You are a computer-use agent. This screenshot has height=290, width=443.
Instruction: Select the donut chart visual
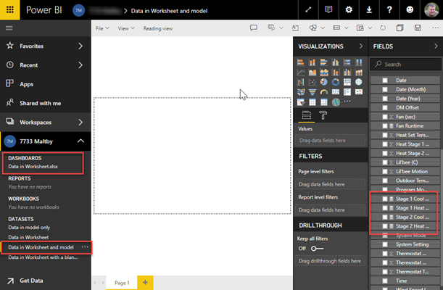(x=336, y=82)
